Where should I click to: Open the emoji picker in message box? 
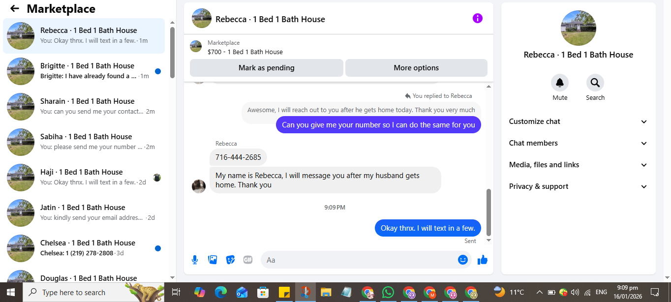(462, 260)
